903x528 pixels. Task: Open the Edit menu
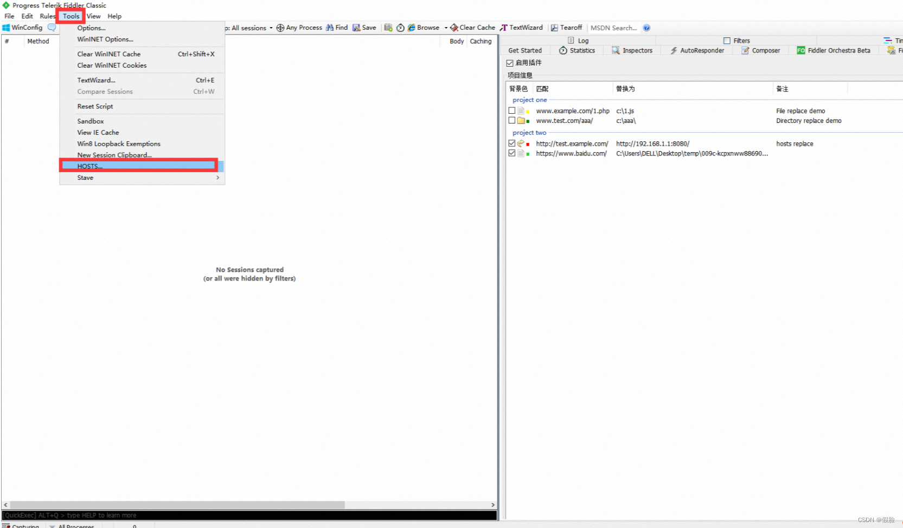point(27,16)
